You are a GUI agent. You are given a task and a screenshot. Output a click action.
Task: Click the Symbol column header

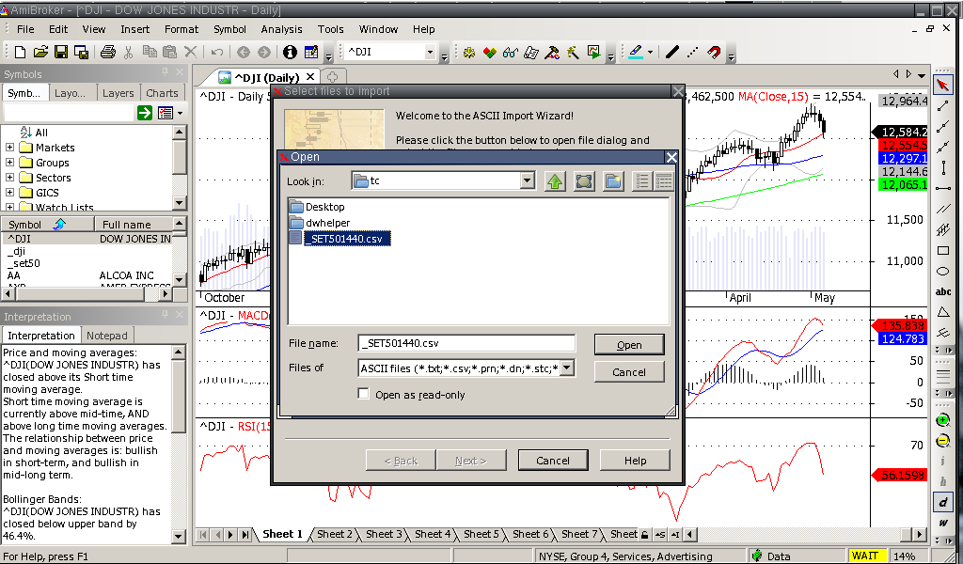click(x=49, y=225)
